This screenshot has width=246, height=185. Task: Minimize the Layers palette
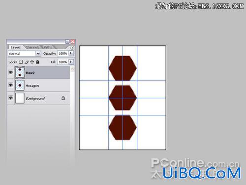[x=67, y=42]
